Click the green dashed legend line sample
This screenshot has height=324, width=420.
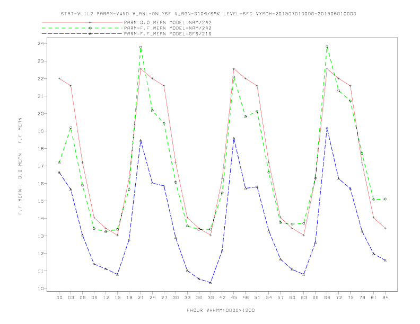(x=82, y=28)
